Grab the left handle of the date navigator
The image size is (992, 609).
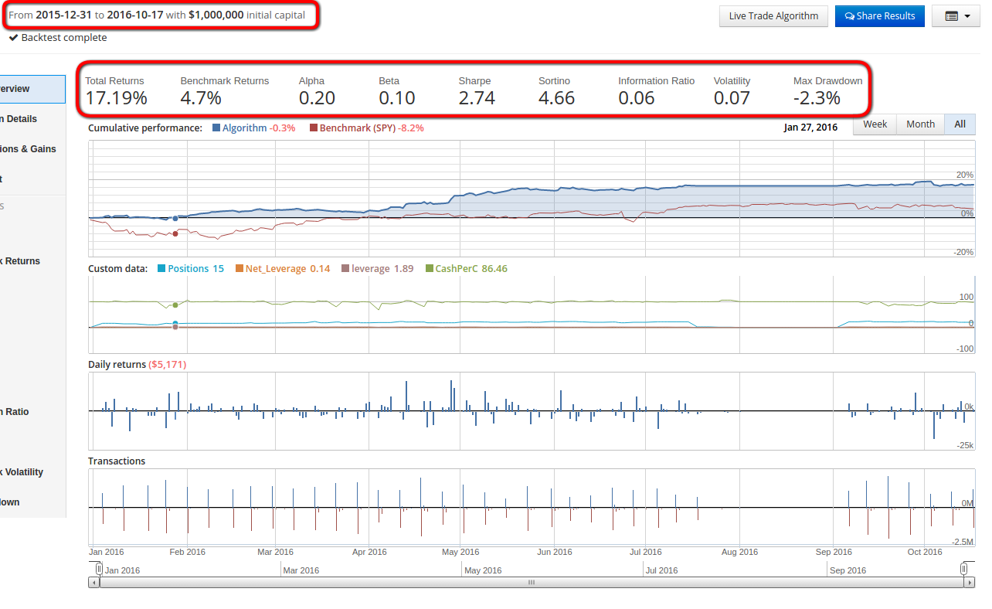[x=99, y=569]
